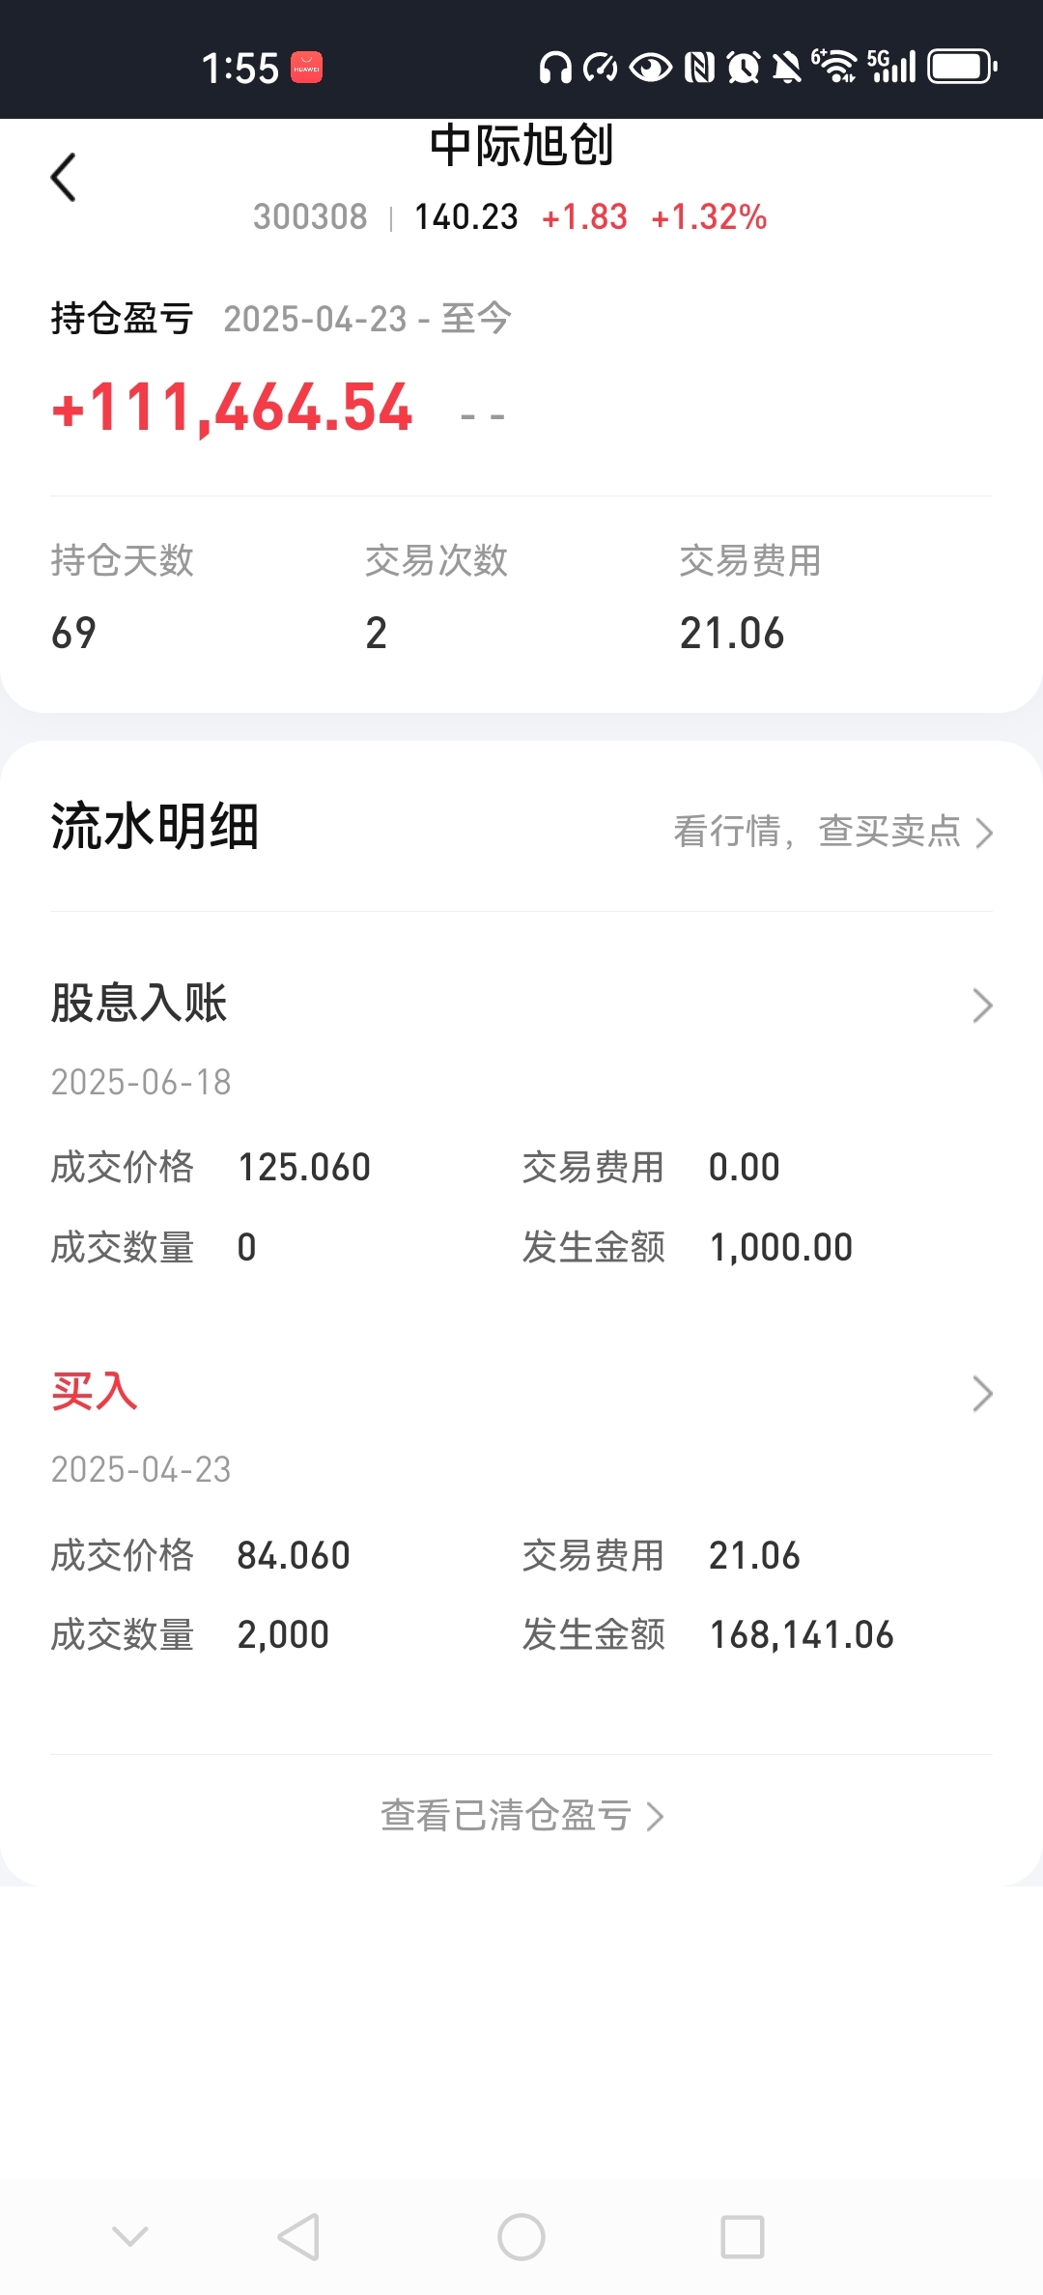Viewport: 1043px width, 2295px height.
Task: Collapse navigation bar with down chevron
Action: pos(129,2236)
